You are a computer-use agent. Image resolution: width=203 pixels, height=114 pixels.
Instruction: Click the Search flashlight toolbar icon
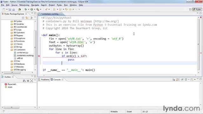46,9
